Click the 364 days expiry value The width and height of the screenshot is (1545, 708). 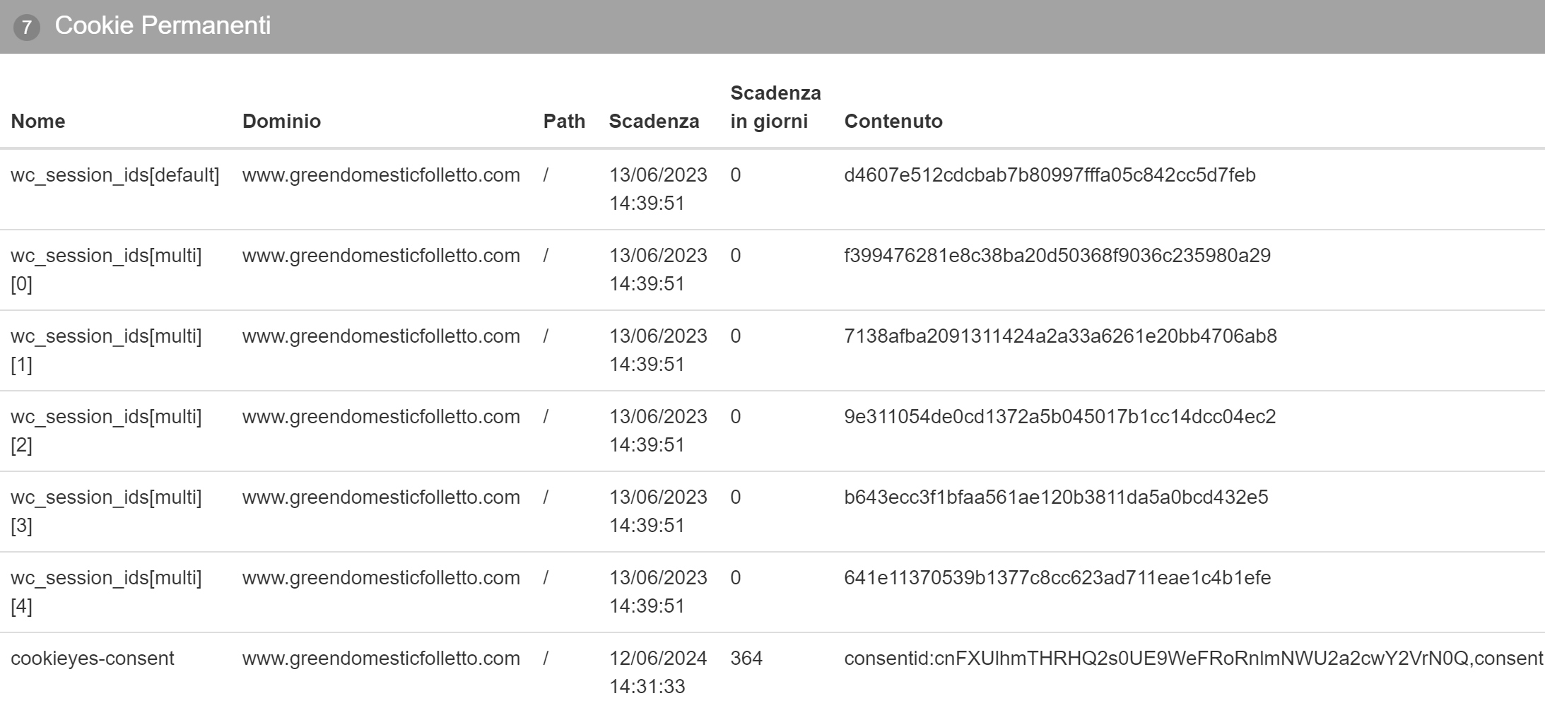point(746,659)
